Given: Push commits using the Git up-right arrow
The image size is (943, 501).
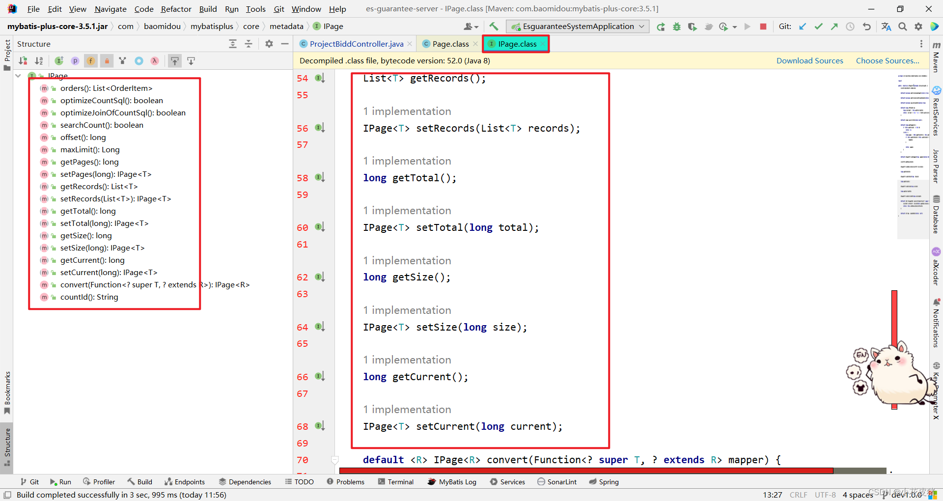Looking at the screenshot, I should coord(834,27).
